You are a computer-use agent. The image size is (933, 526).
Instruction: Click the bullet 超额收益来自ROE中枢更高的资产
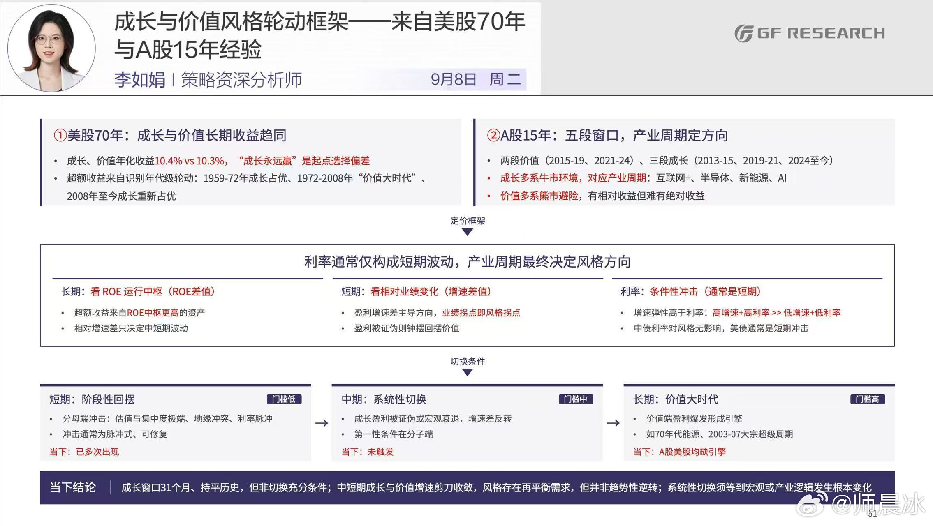[139, 313]
